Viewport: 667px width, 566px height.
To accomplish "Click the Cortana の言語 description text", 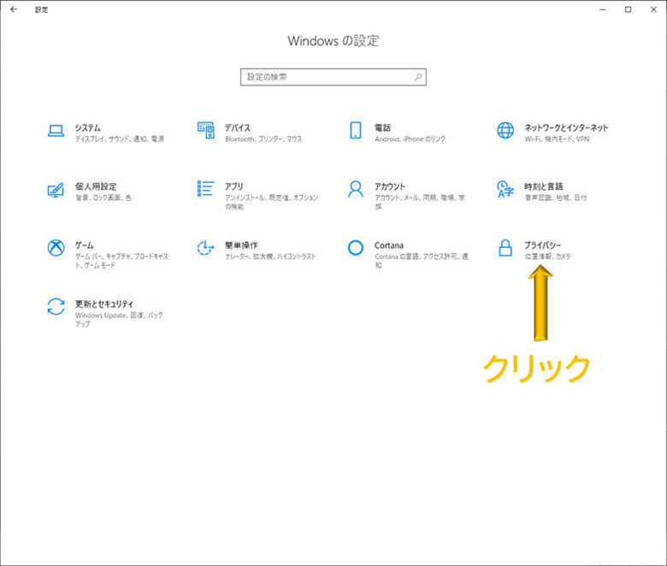I will tap(422, 261).
